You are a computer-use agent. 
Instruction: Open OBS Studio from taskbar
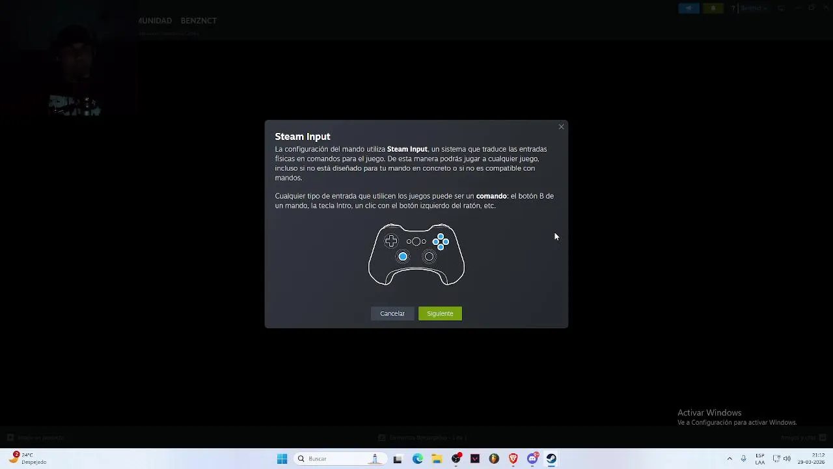point(456,459)
